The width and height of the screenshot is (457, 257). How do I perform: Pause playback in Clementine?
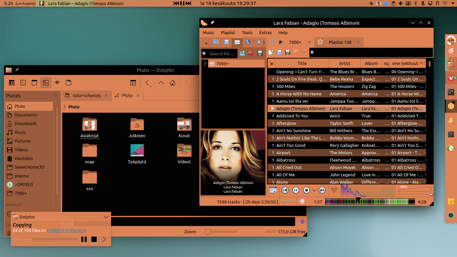[x=296, y=190]
